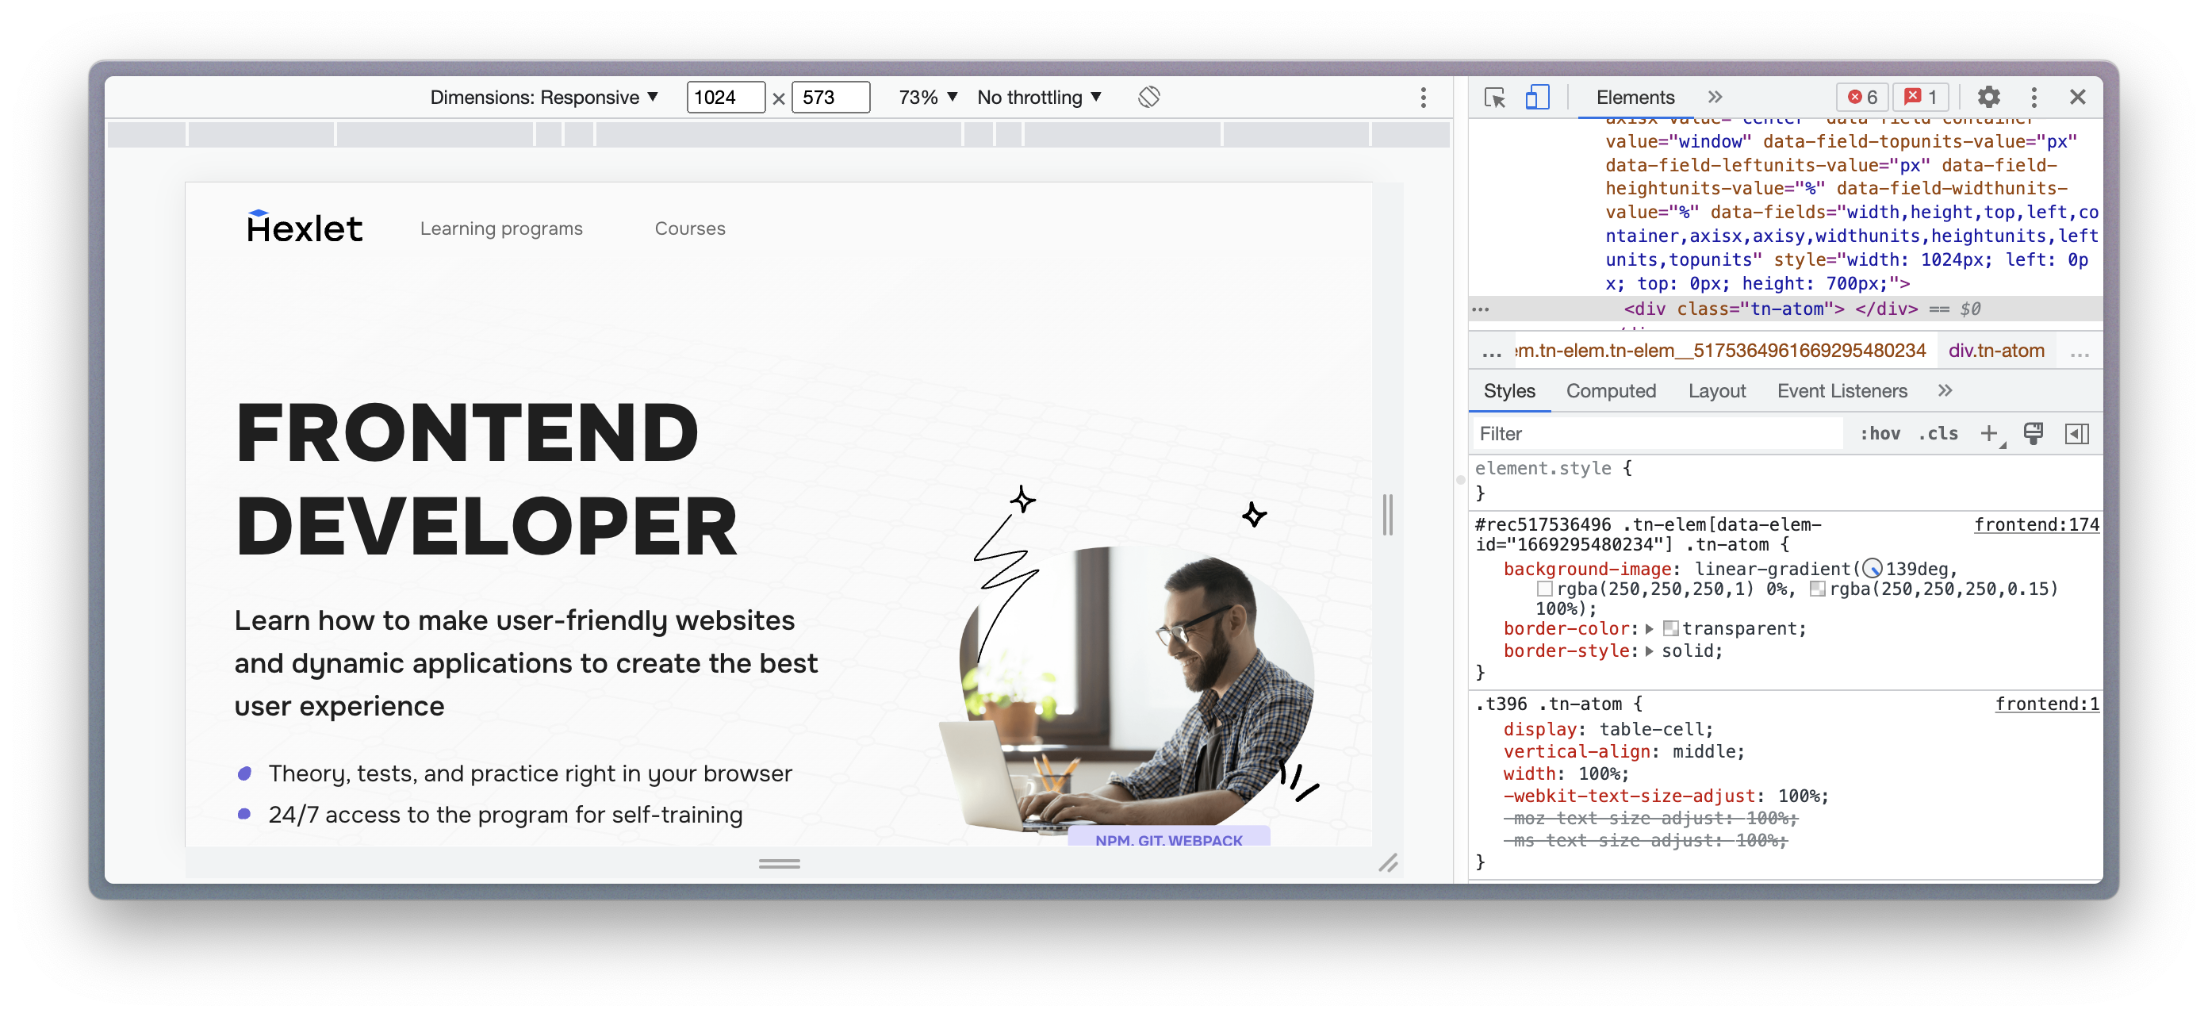The height and width of the screenshot is (1017, 2208).
Task: Click the inspect element picker icon
Action: click(x=1494, y=97)
